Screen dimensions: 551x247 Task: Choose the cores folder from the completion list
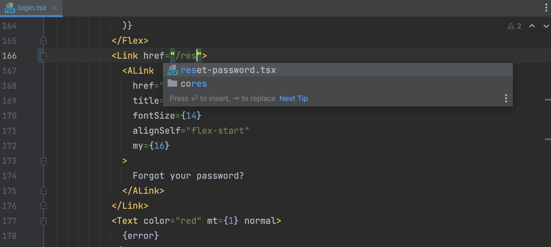(194, 84)
